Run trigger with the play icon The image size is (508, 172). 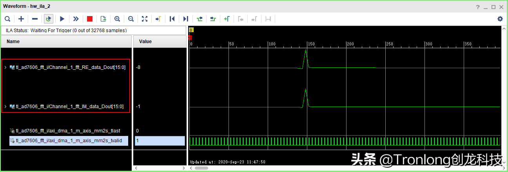[x=62, y=19]
